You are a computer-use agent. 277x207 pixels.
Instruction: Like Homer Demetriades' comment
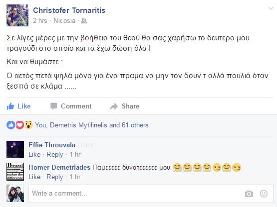[34, 177]
